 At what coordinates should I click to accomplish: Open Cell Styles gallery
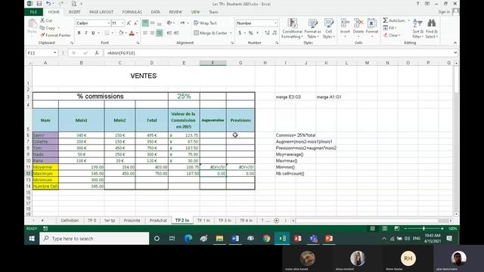(x=329, y=29)
